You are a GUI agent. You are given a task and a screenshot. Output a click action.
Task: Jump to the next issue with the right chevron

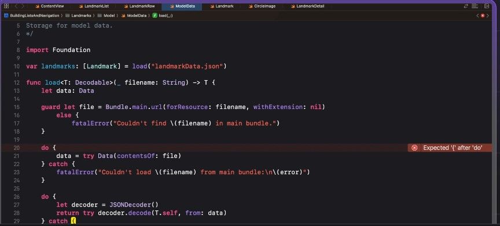(488, 15)
